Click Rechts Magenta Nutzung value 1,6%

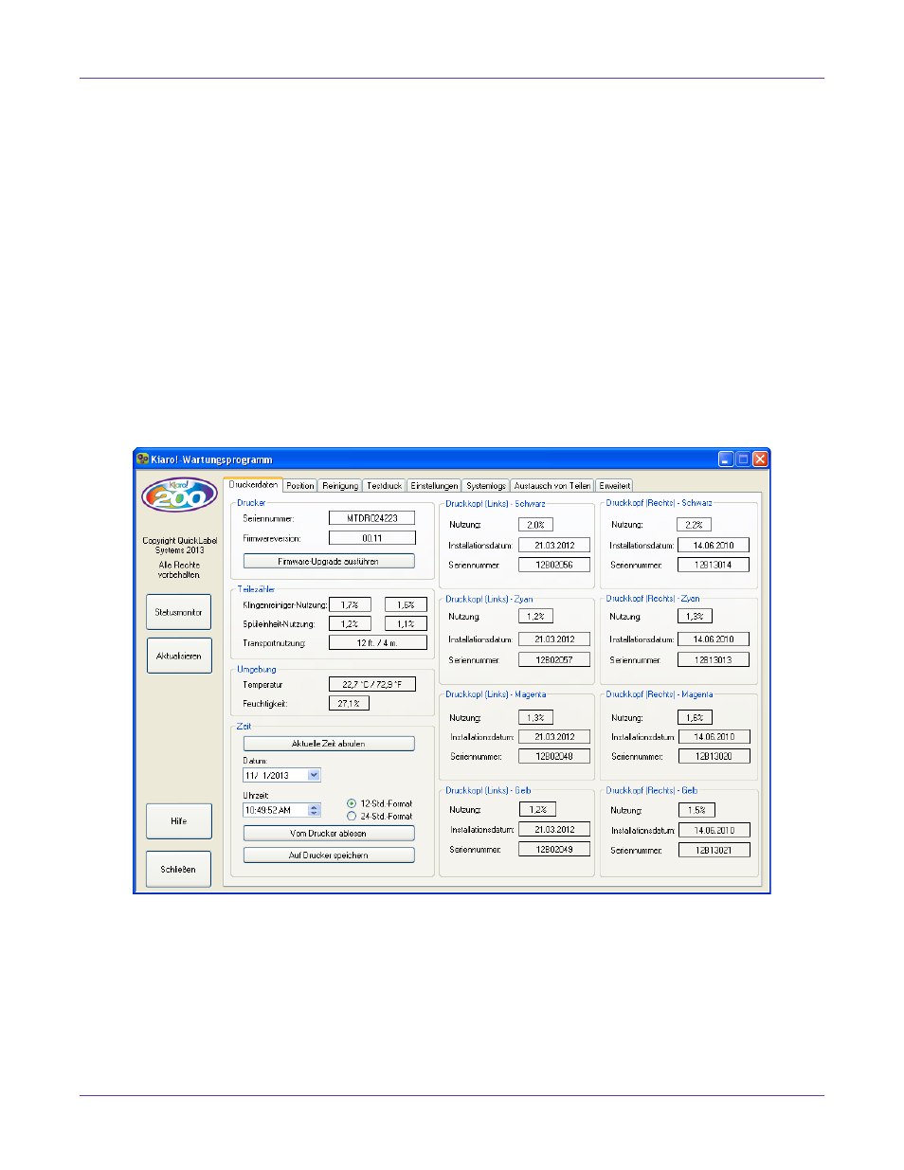[x=695, y=717]
